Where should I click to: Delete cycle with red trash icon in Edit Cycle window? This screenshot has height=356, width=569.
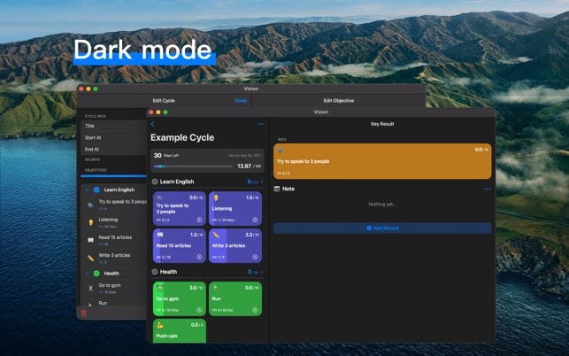coord(84,313)
